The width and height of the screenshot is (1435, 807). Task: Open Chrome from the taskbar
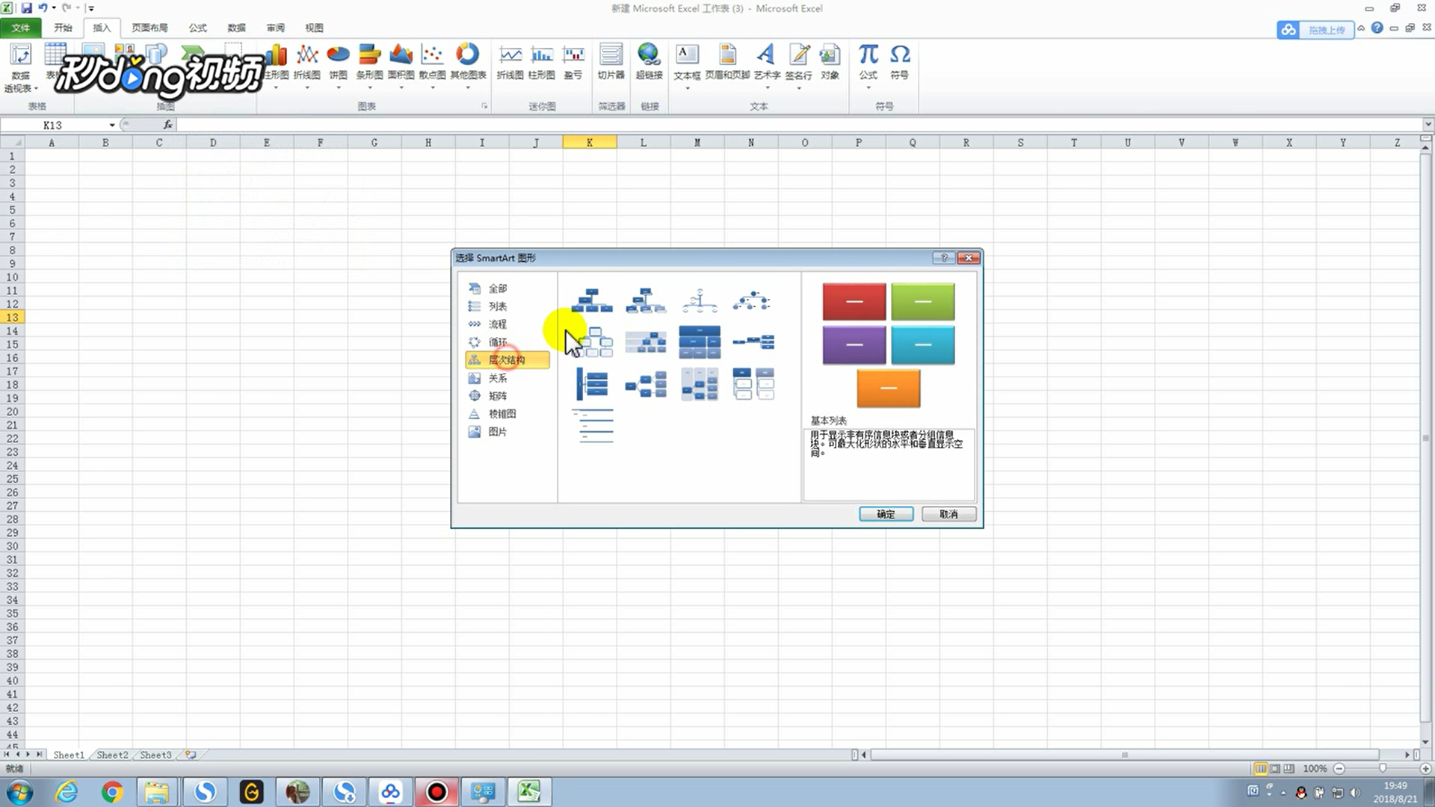point(112,791)
